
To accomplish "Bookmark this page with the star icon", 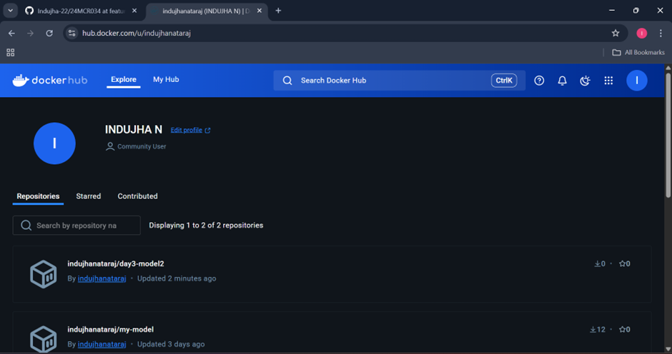I will [616, 33].
